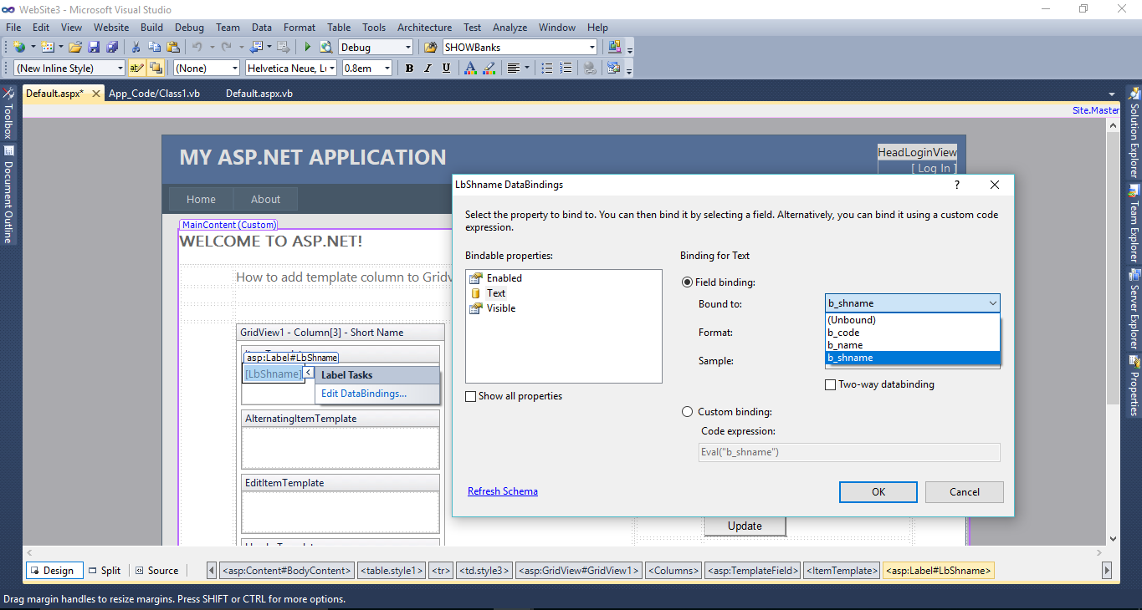
Task: Click the Copy icon in toolbar
Action: pos(155,48)
